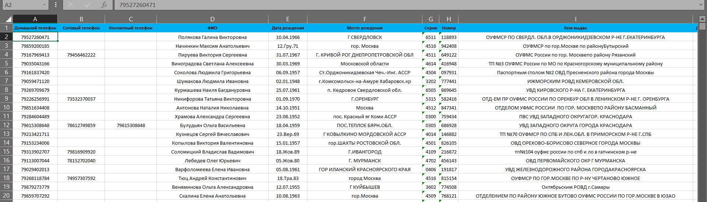Viewport: 707px width, 202px height.
Task: Click the Select All corner triangle
Action: tap(8, 19)
